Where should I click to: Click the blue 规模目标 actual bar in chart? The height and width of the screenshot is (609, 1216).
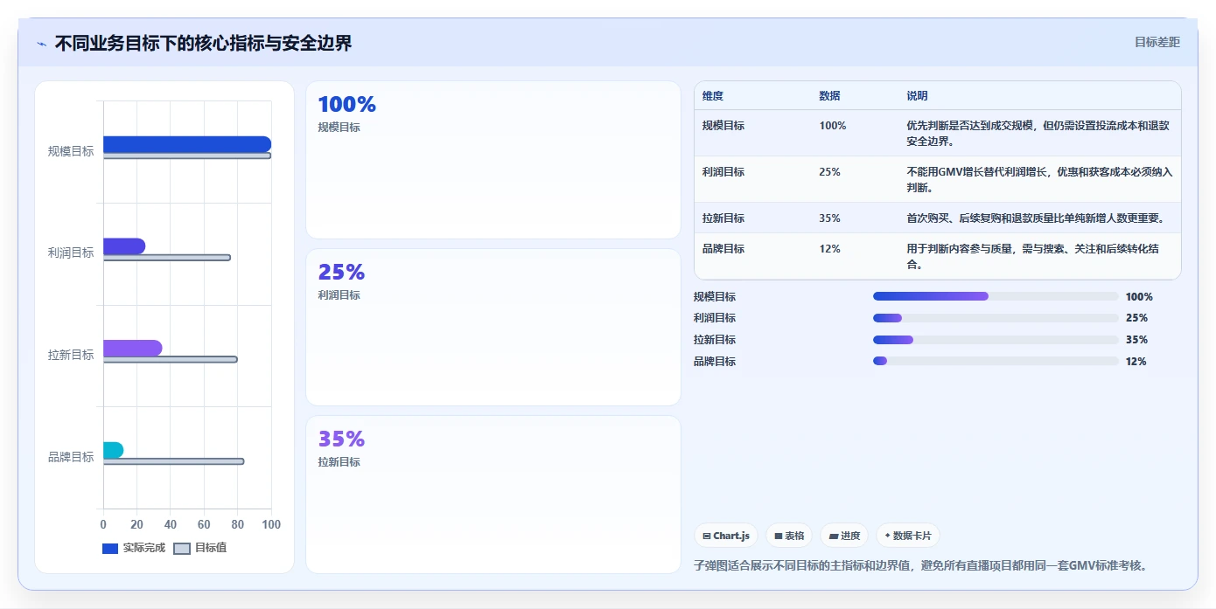coord(187,144)
